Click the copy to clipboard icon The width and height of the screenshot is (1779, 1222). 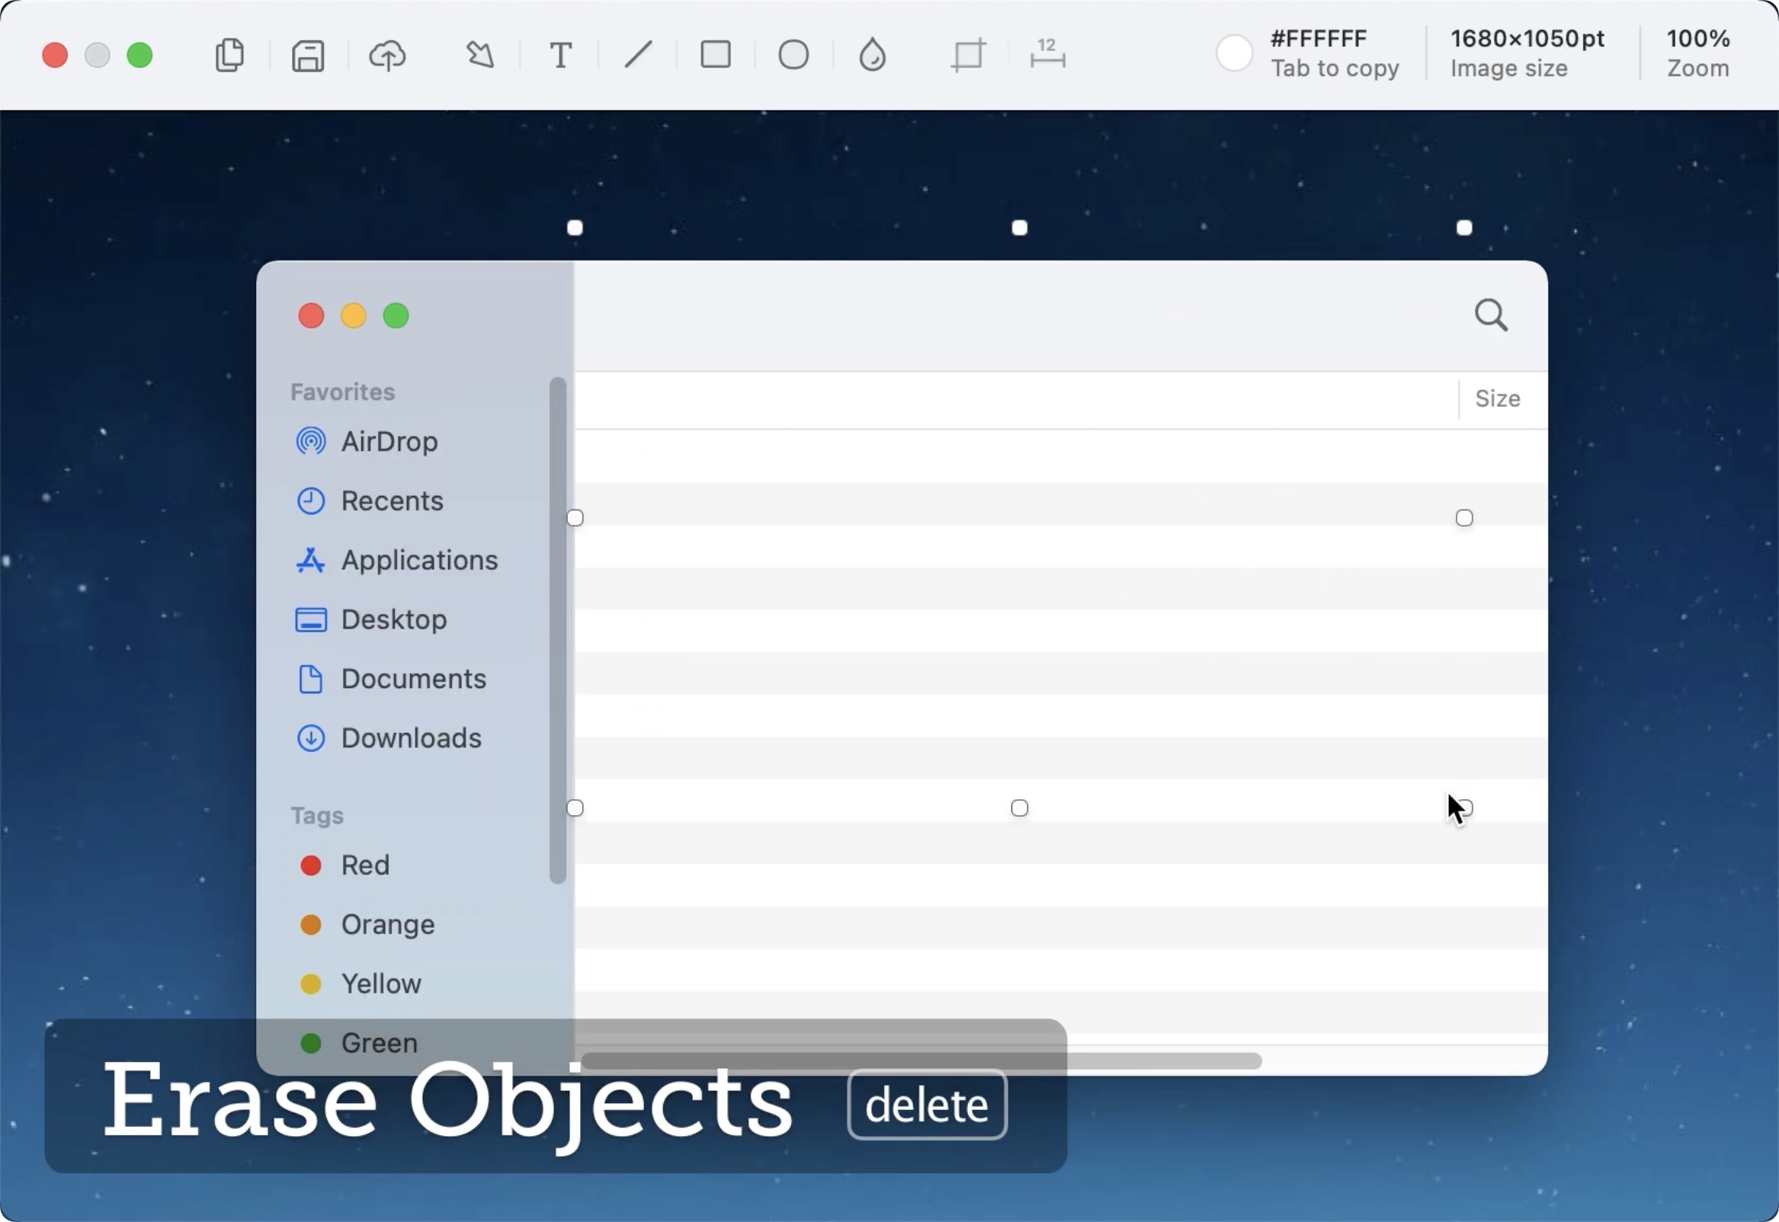[x=229, y=54]
